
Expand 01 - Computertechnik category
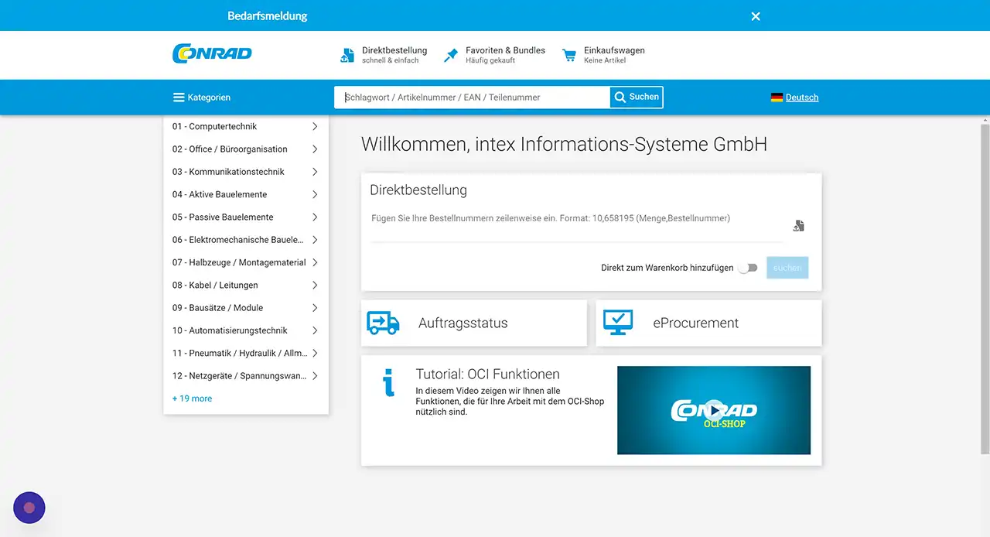click(315, 126)
